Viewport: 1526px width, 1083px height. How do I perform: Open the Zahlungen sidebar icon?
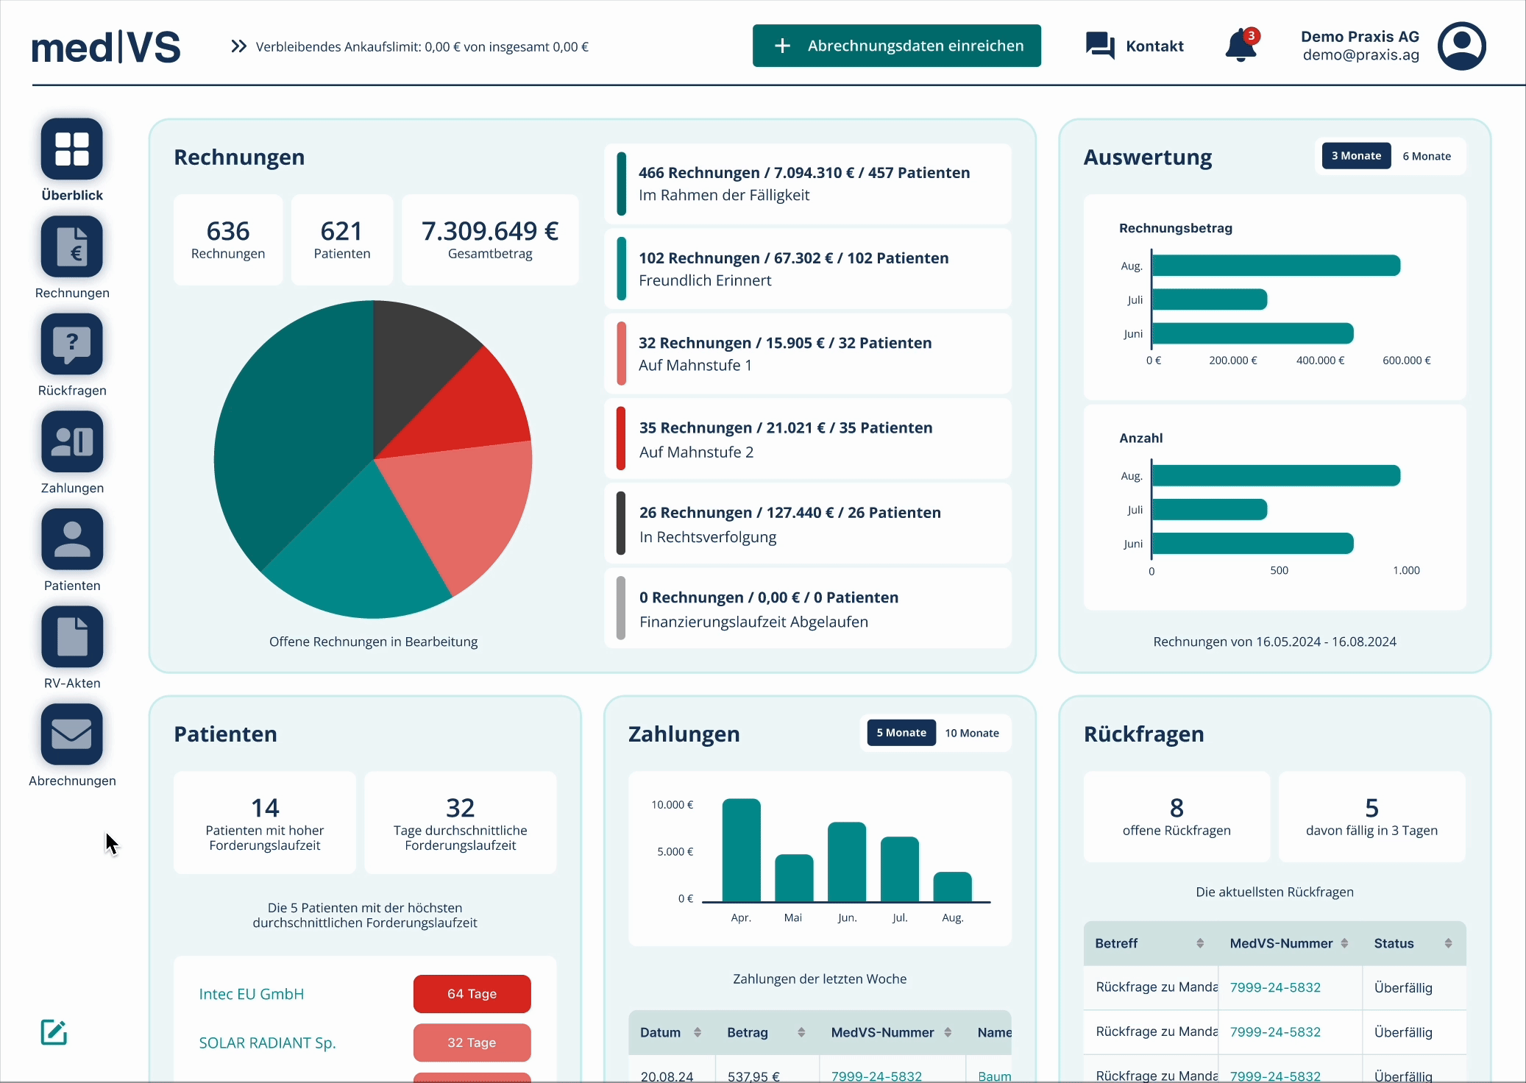[x=72, y=442]
